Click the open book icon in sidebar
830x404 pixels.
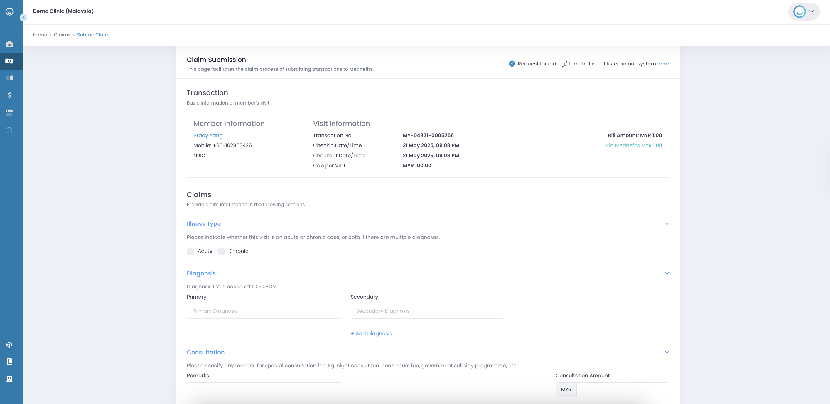click(x=9, y=78)
